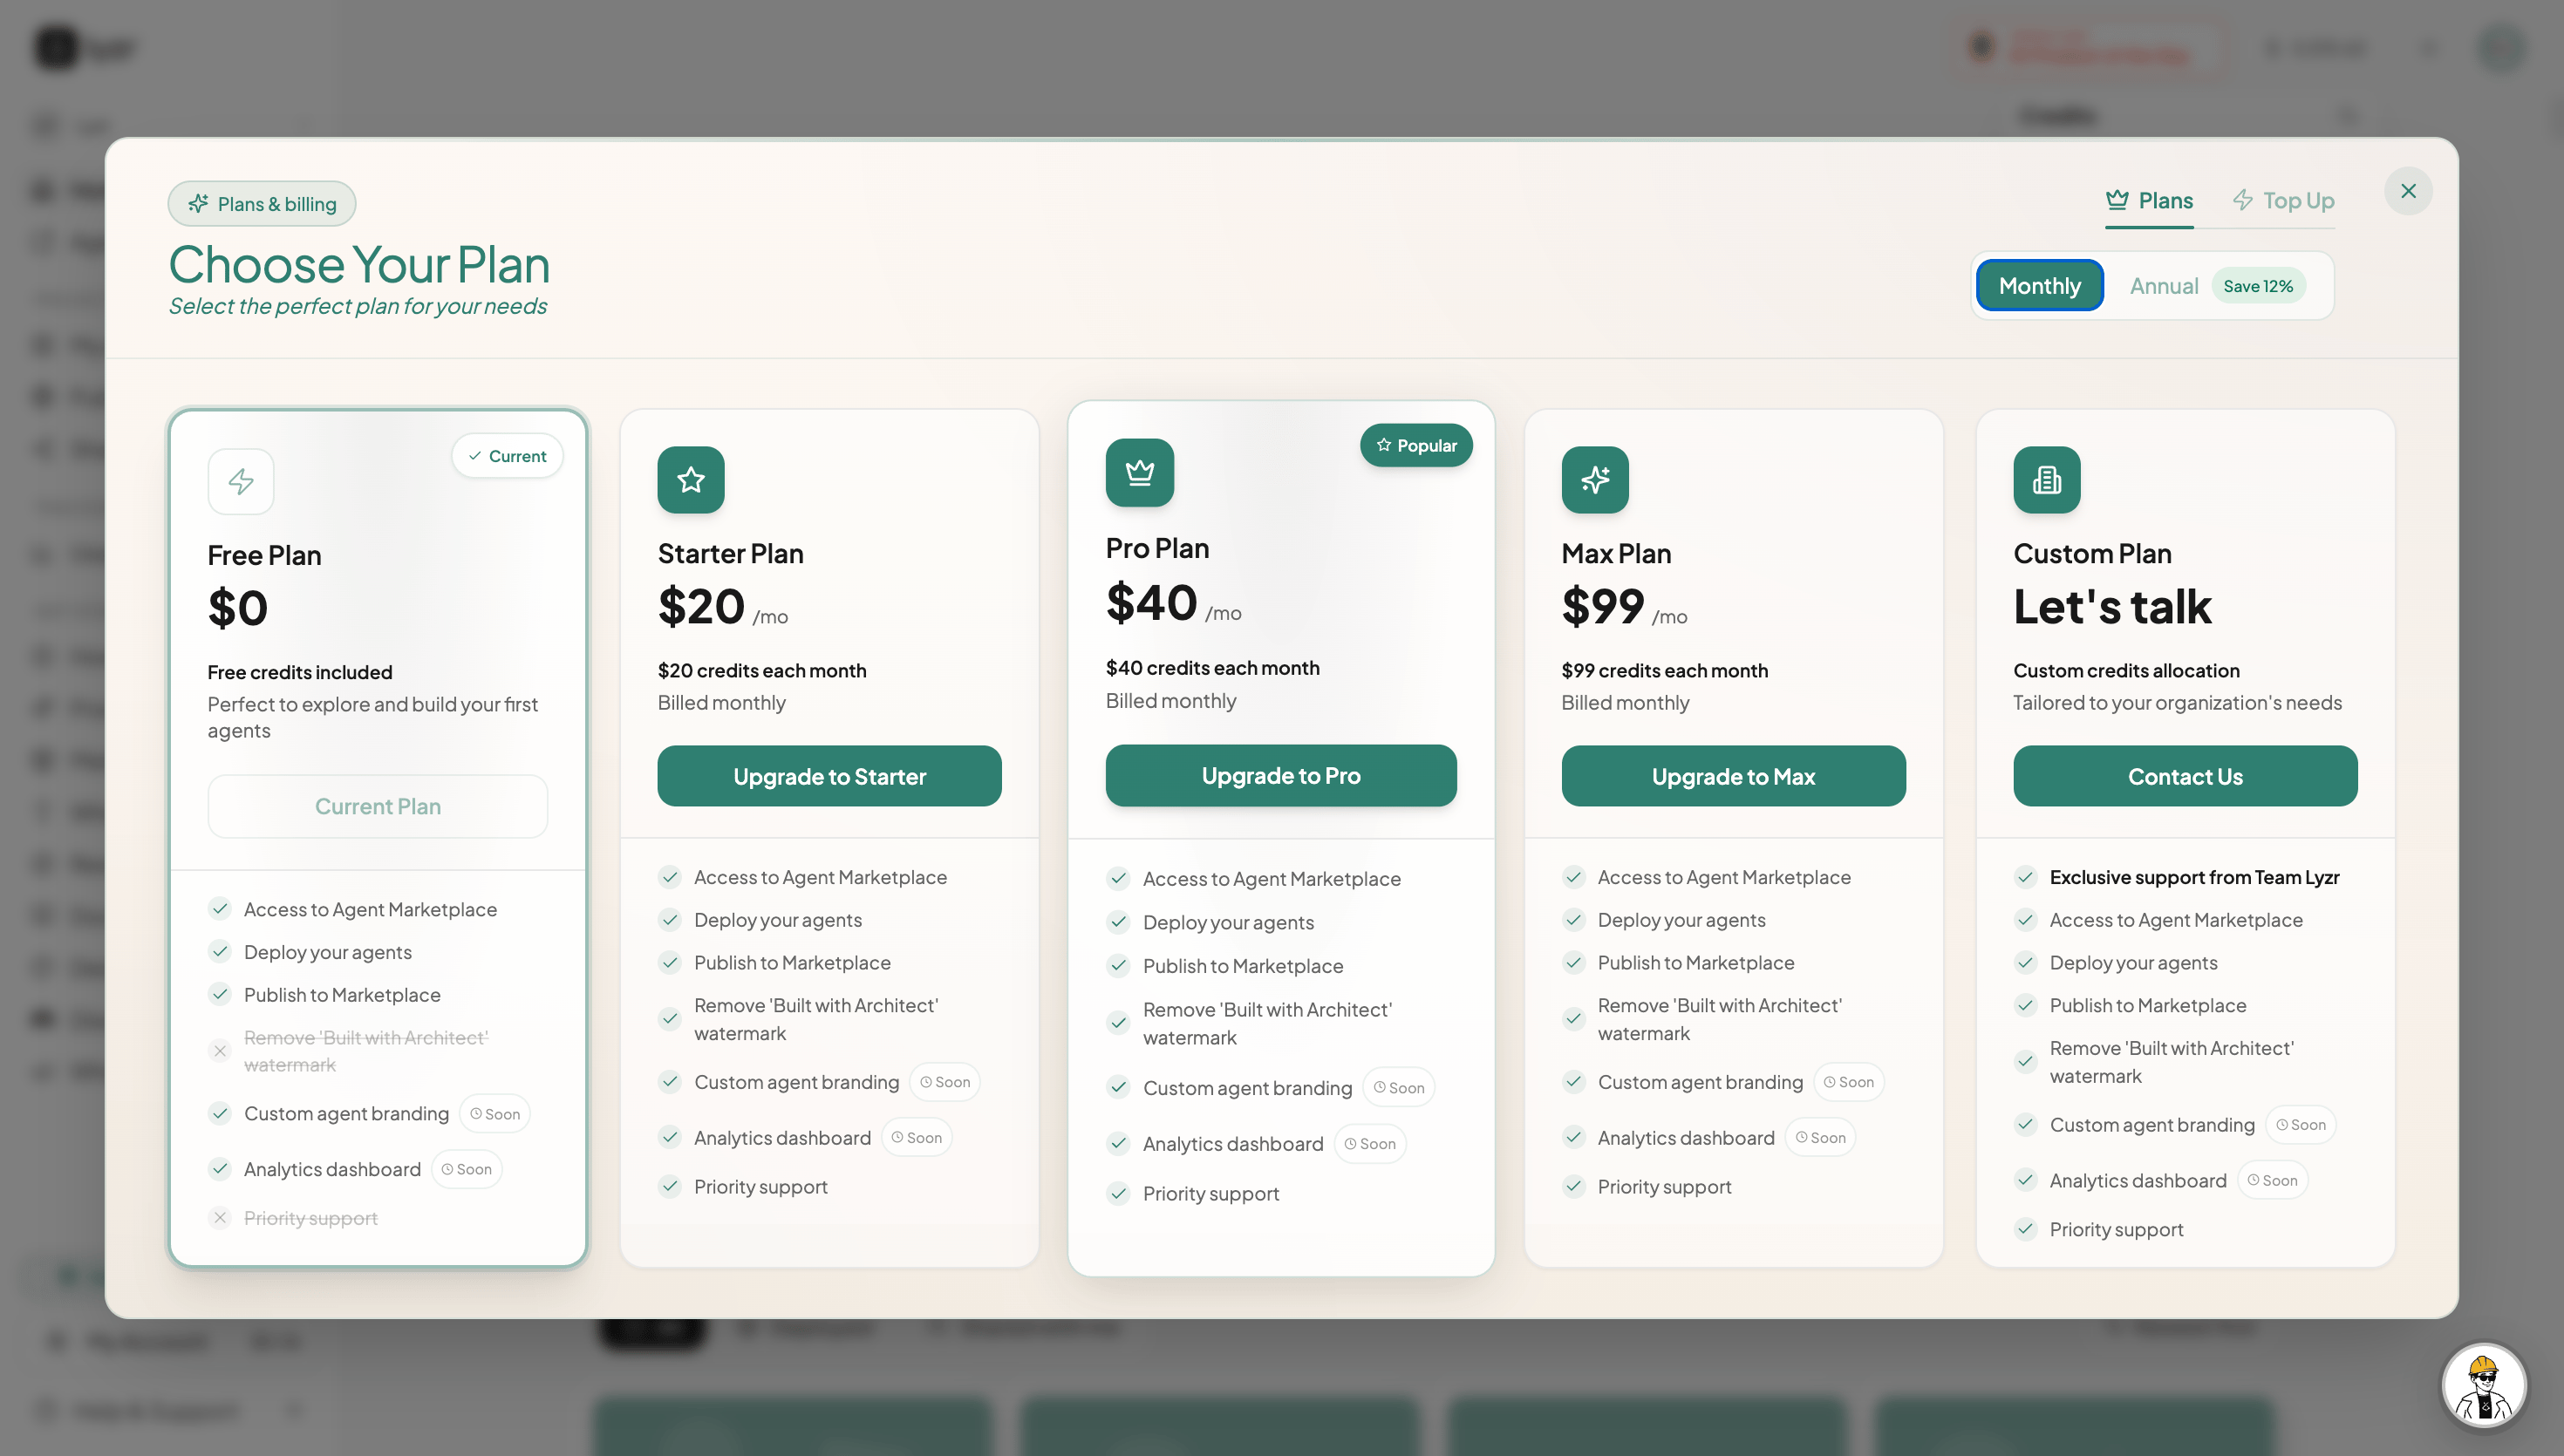Click Custom Plan 'Publish to Marketplace' feature
Image resolution: width=2564 pixels, height=1456 pixels.
coord(2148,1006)
